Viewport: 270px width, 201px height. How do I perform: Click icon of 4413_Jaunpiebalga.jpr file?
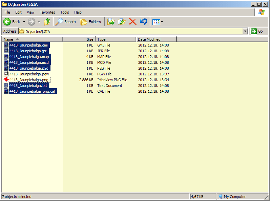[x=6, y=51]
